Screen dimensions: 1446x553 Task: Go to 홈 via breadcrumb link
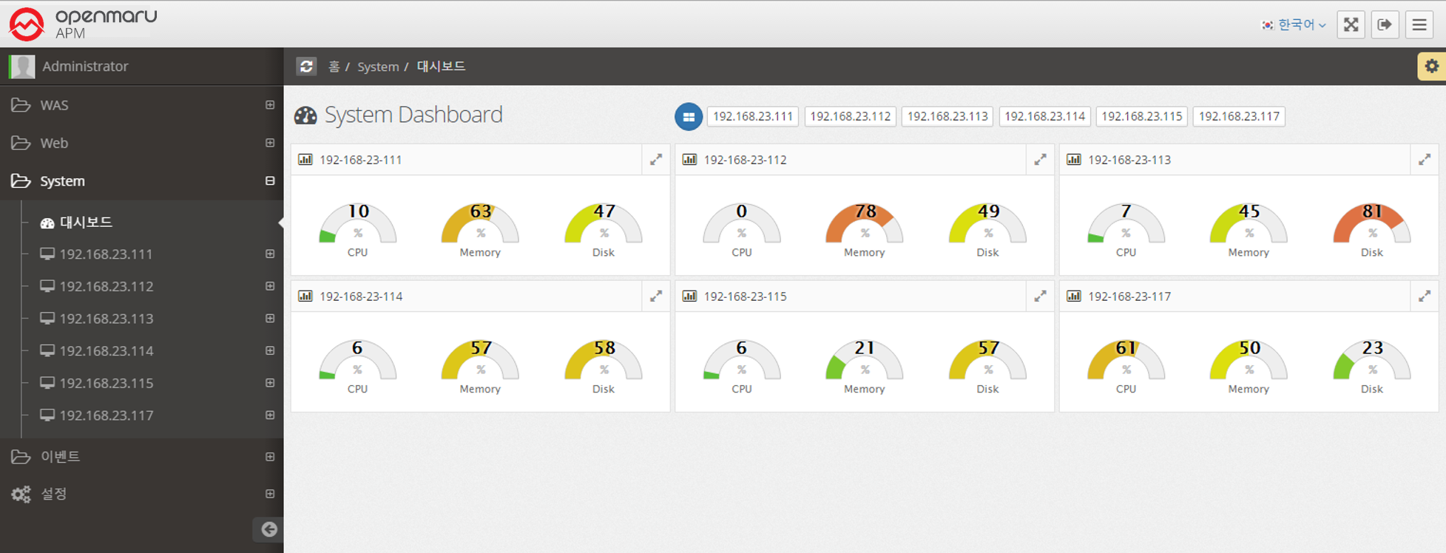(334, 67)
